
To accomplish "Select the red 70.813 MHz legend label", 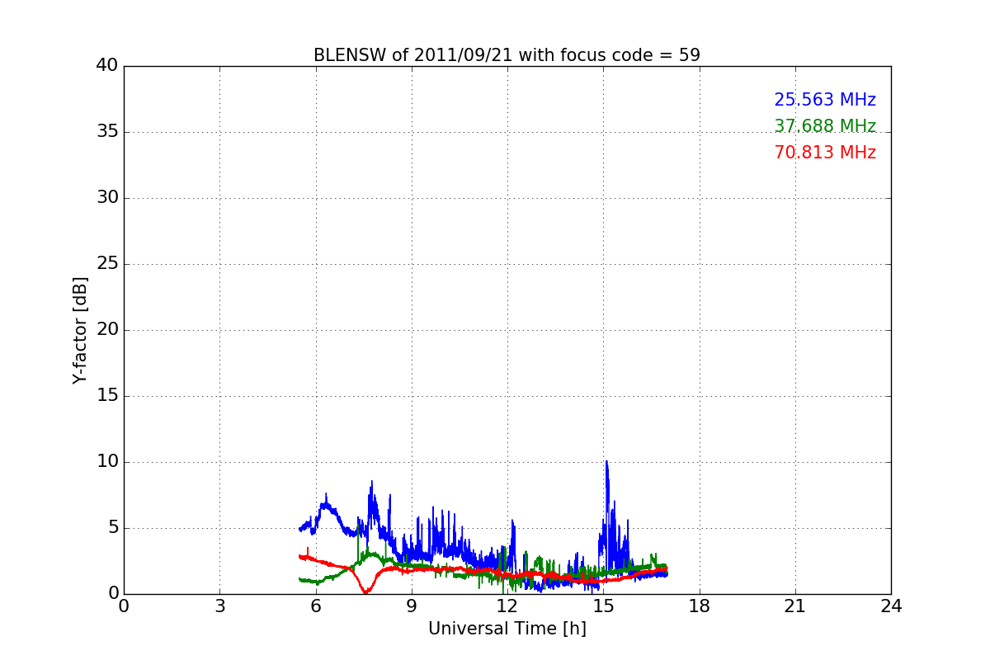I will click(825, 153).
